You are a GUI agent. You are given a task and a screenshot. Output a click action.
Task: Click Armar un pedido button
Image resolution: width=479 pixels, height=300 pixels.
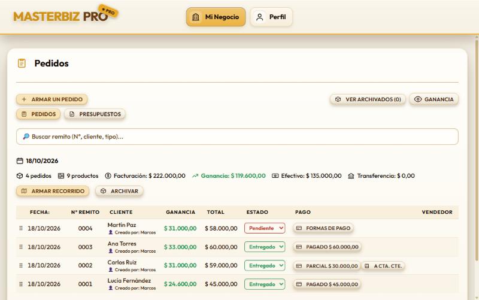[x=52, y=99]
